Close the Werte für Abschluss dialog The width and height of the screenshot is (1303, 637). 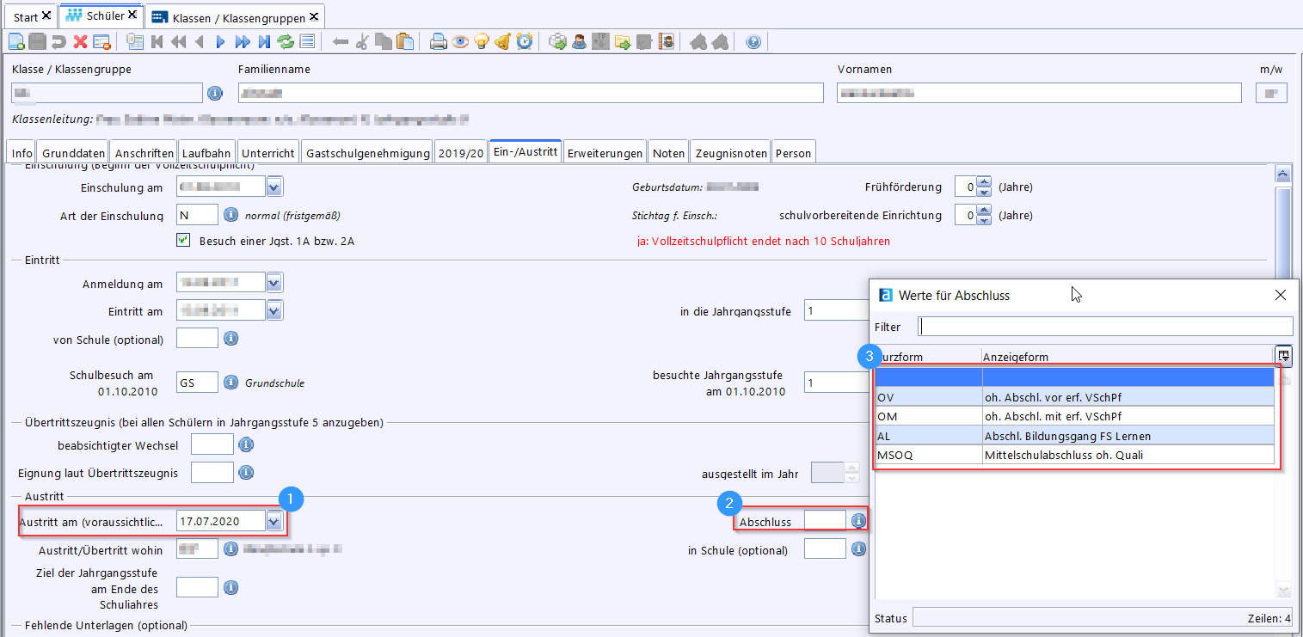tap(1281, 295)
